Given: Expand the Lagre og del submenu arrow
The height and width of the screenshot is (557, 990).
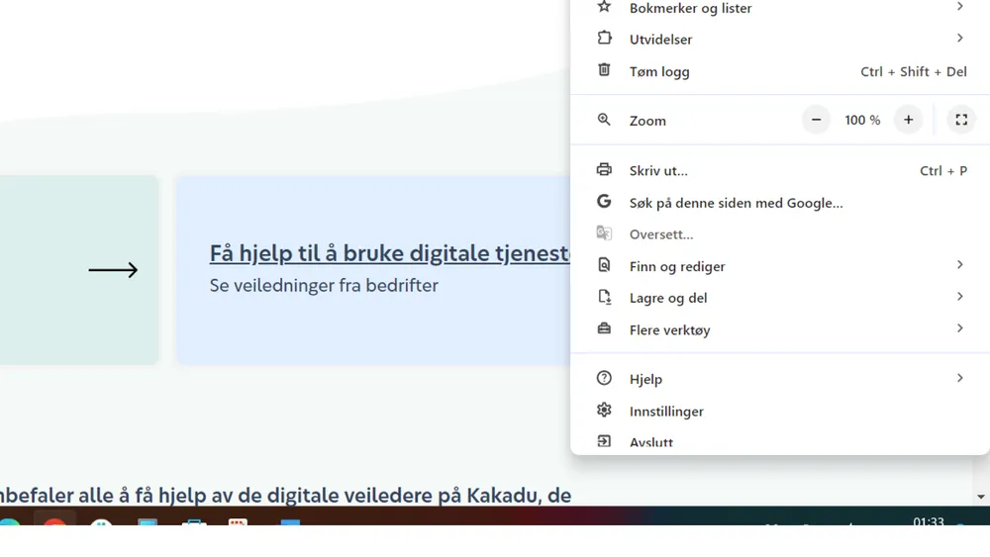Looking at the screenshot, I should 959,297.
